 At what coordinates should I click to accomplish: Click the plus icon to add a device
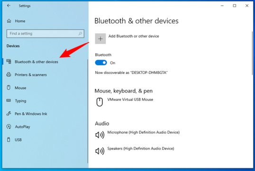[x=100, y=39]
